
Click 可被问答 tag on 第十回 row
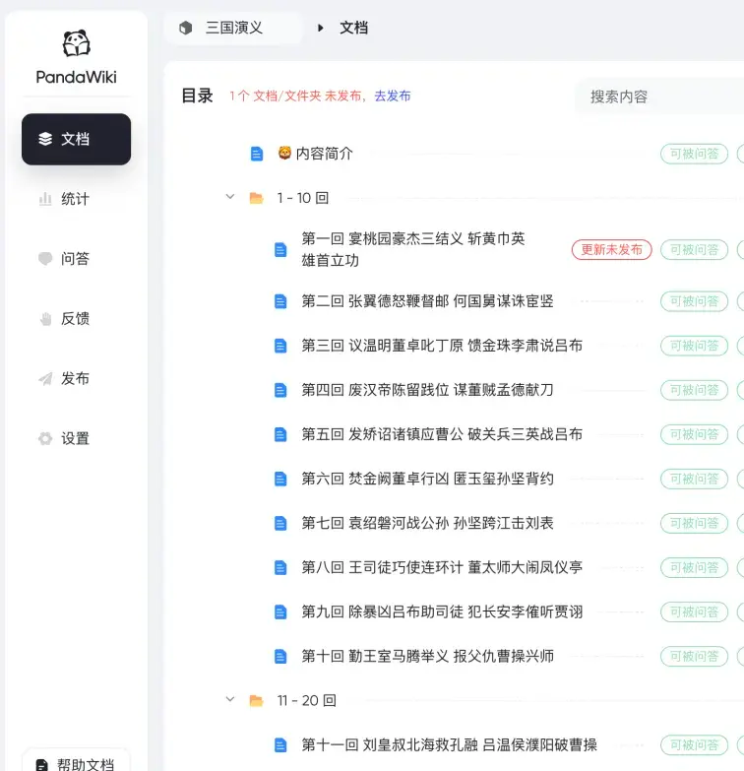(x=694, y=657)
